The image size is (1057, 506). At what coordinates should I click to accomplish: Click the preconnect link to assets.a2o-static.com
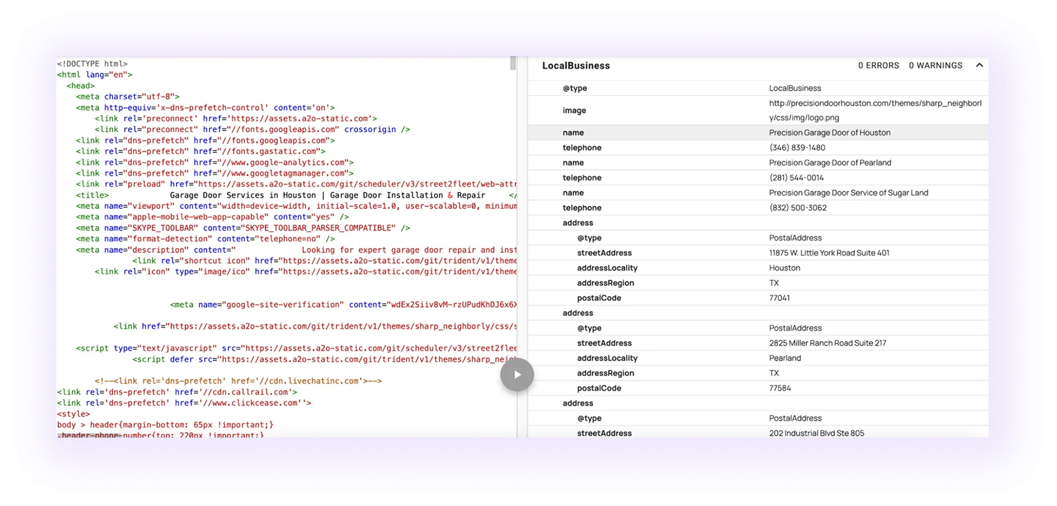tap(236, 118)
